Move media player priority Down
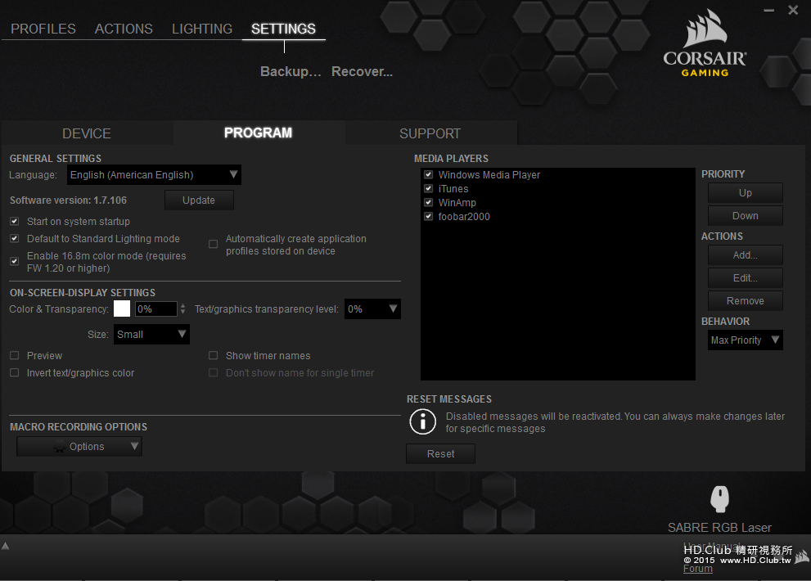This screenshot has width=811, height=581. click(x=745, y=216)
